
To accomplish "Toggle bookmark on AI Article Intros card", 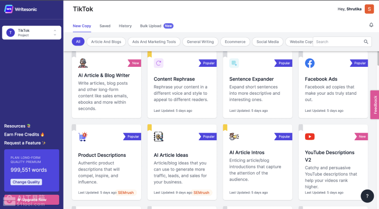I will (x=225, y=127).
